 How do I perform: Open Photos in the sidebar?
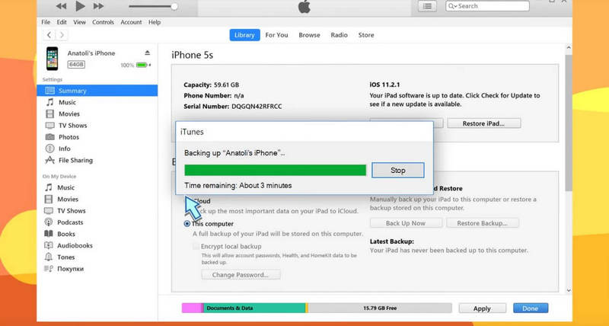pyautogui.click(x=69, y=137)
